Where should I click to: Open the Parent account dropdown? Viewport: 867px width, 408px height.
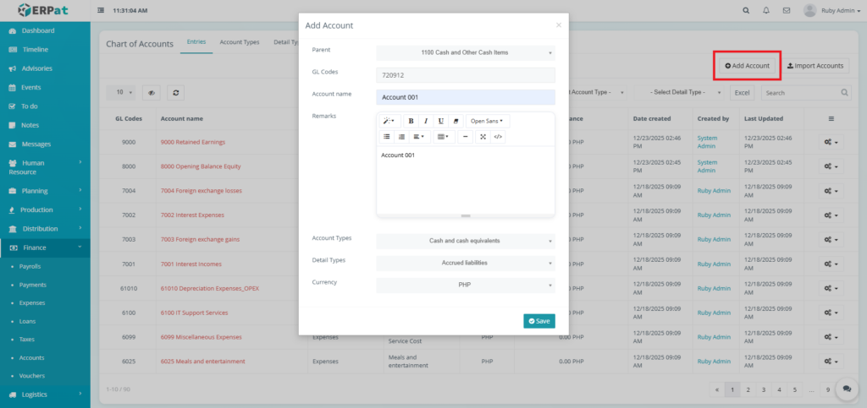point(465,52)
